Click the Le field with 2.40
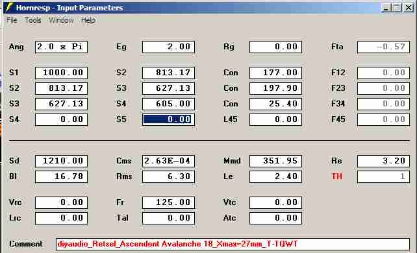Viewport: 417px width, 253px height. [276, 177]
